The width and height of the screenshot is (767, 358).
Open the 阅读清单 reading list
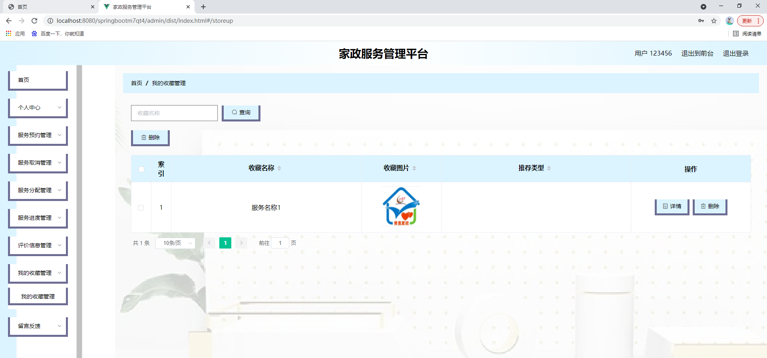point(747,34)
